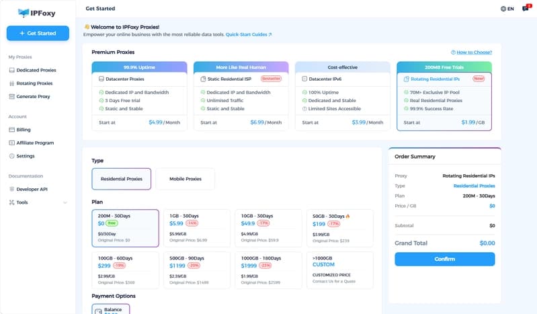Click the Dedicated Proxies icon
537x314 pixels.
point(11,70)
